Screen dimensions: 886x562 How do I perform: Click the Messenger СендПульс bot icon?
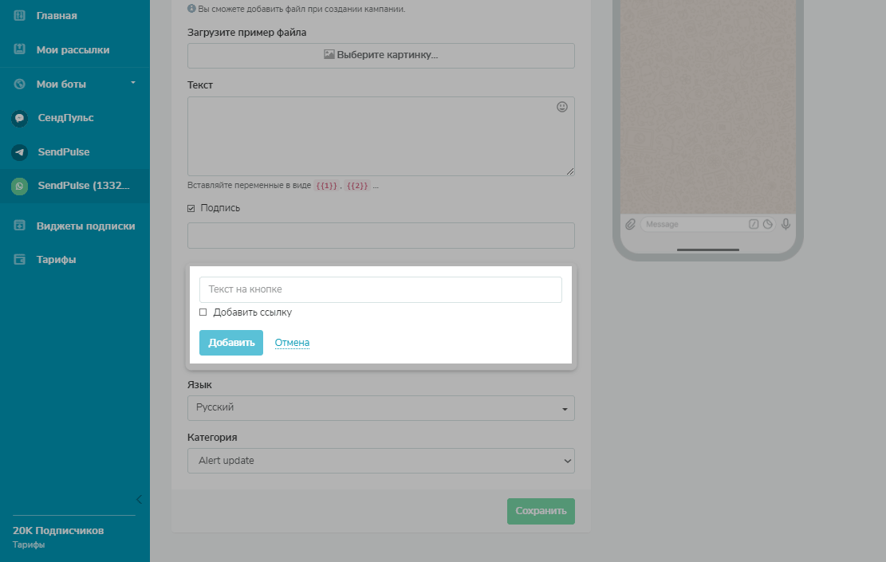20,118
